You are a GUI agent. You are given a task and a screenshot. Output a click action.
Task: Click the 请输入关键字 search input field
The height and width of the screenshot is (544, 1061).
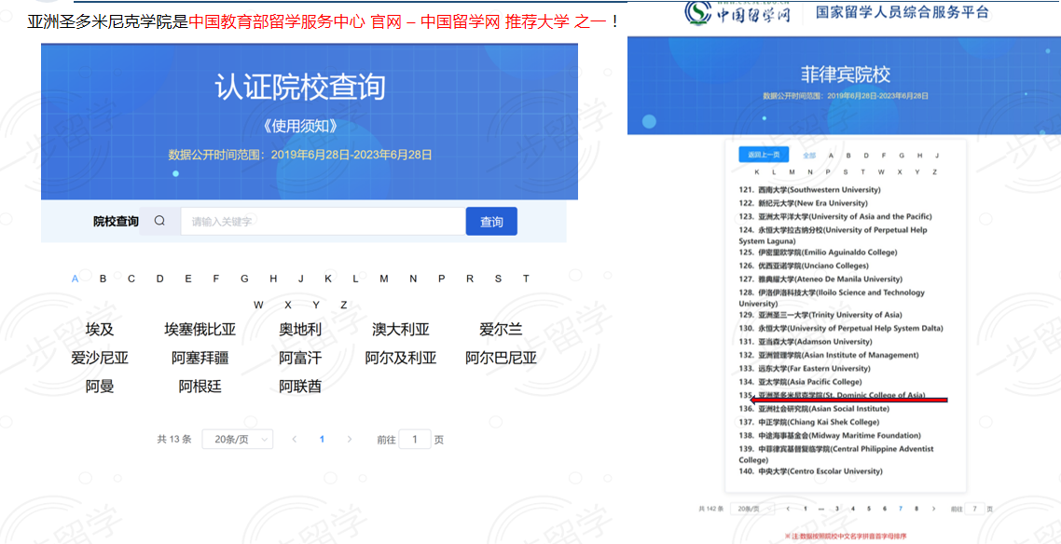pyautogui.click(x=323, y=221)
